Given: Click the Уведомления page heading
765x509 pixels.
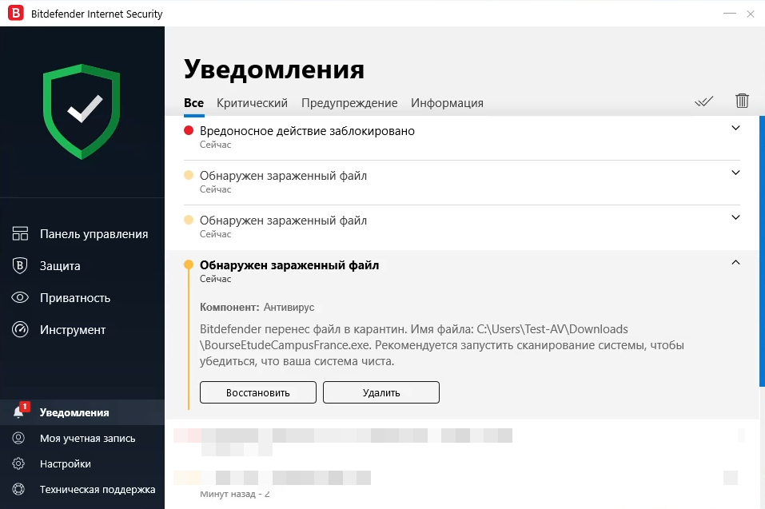Looking at the screenshot, I should point(274,69).
